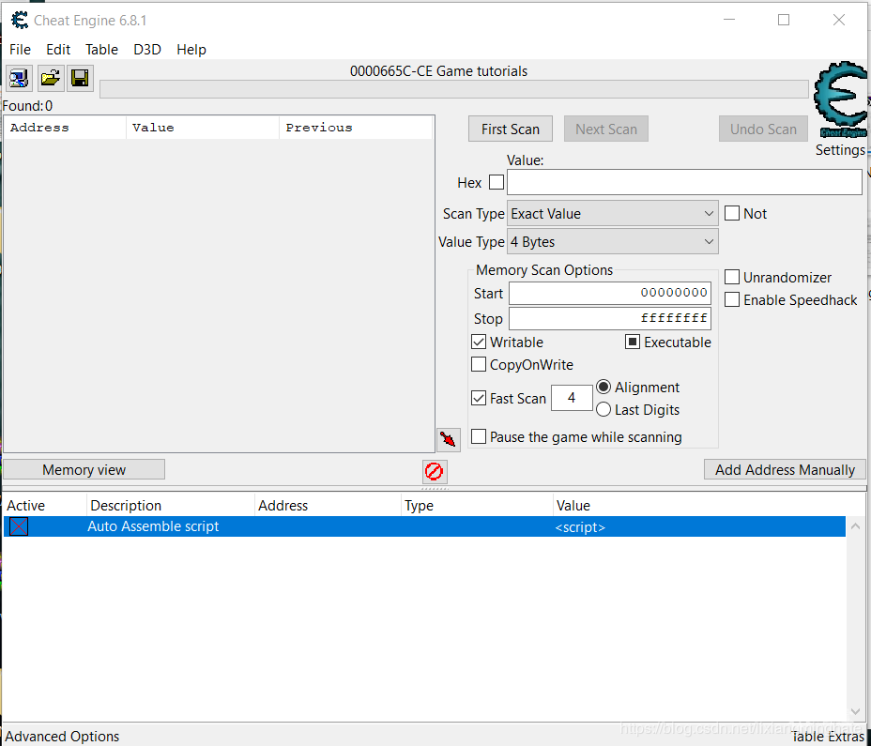Viewport: 871px width, 746px height.
Task: Activate the Auto Assemble script checkbox
Action: pos(19,526)
